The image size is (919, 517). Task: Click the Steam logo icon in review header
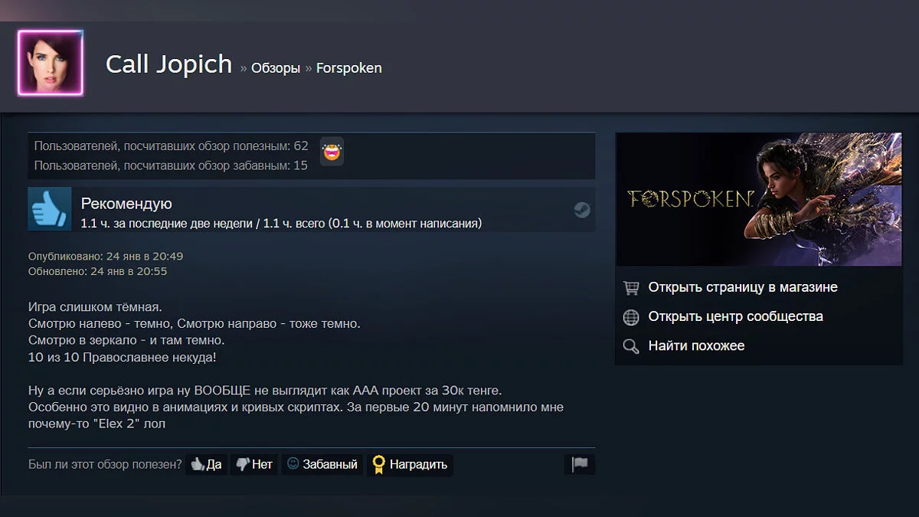click(582, 210)
